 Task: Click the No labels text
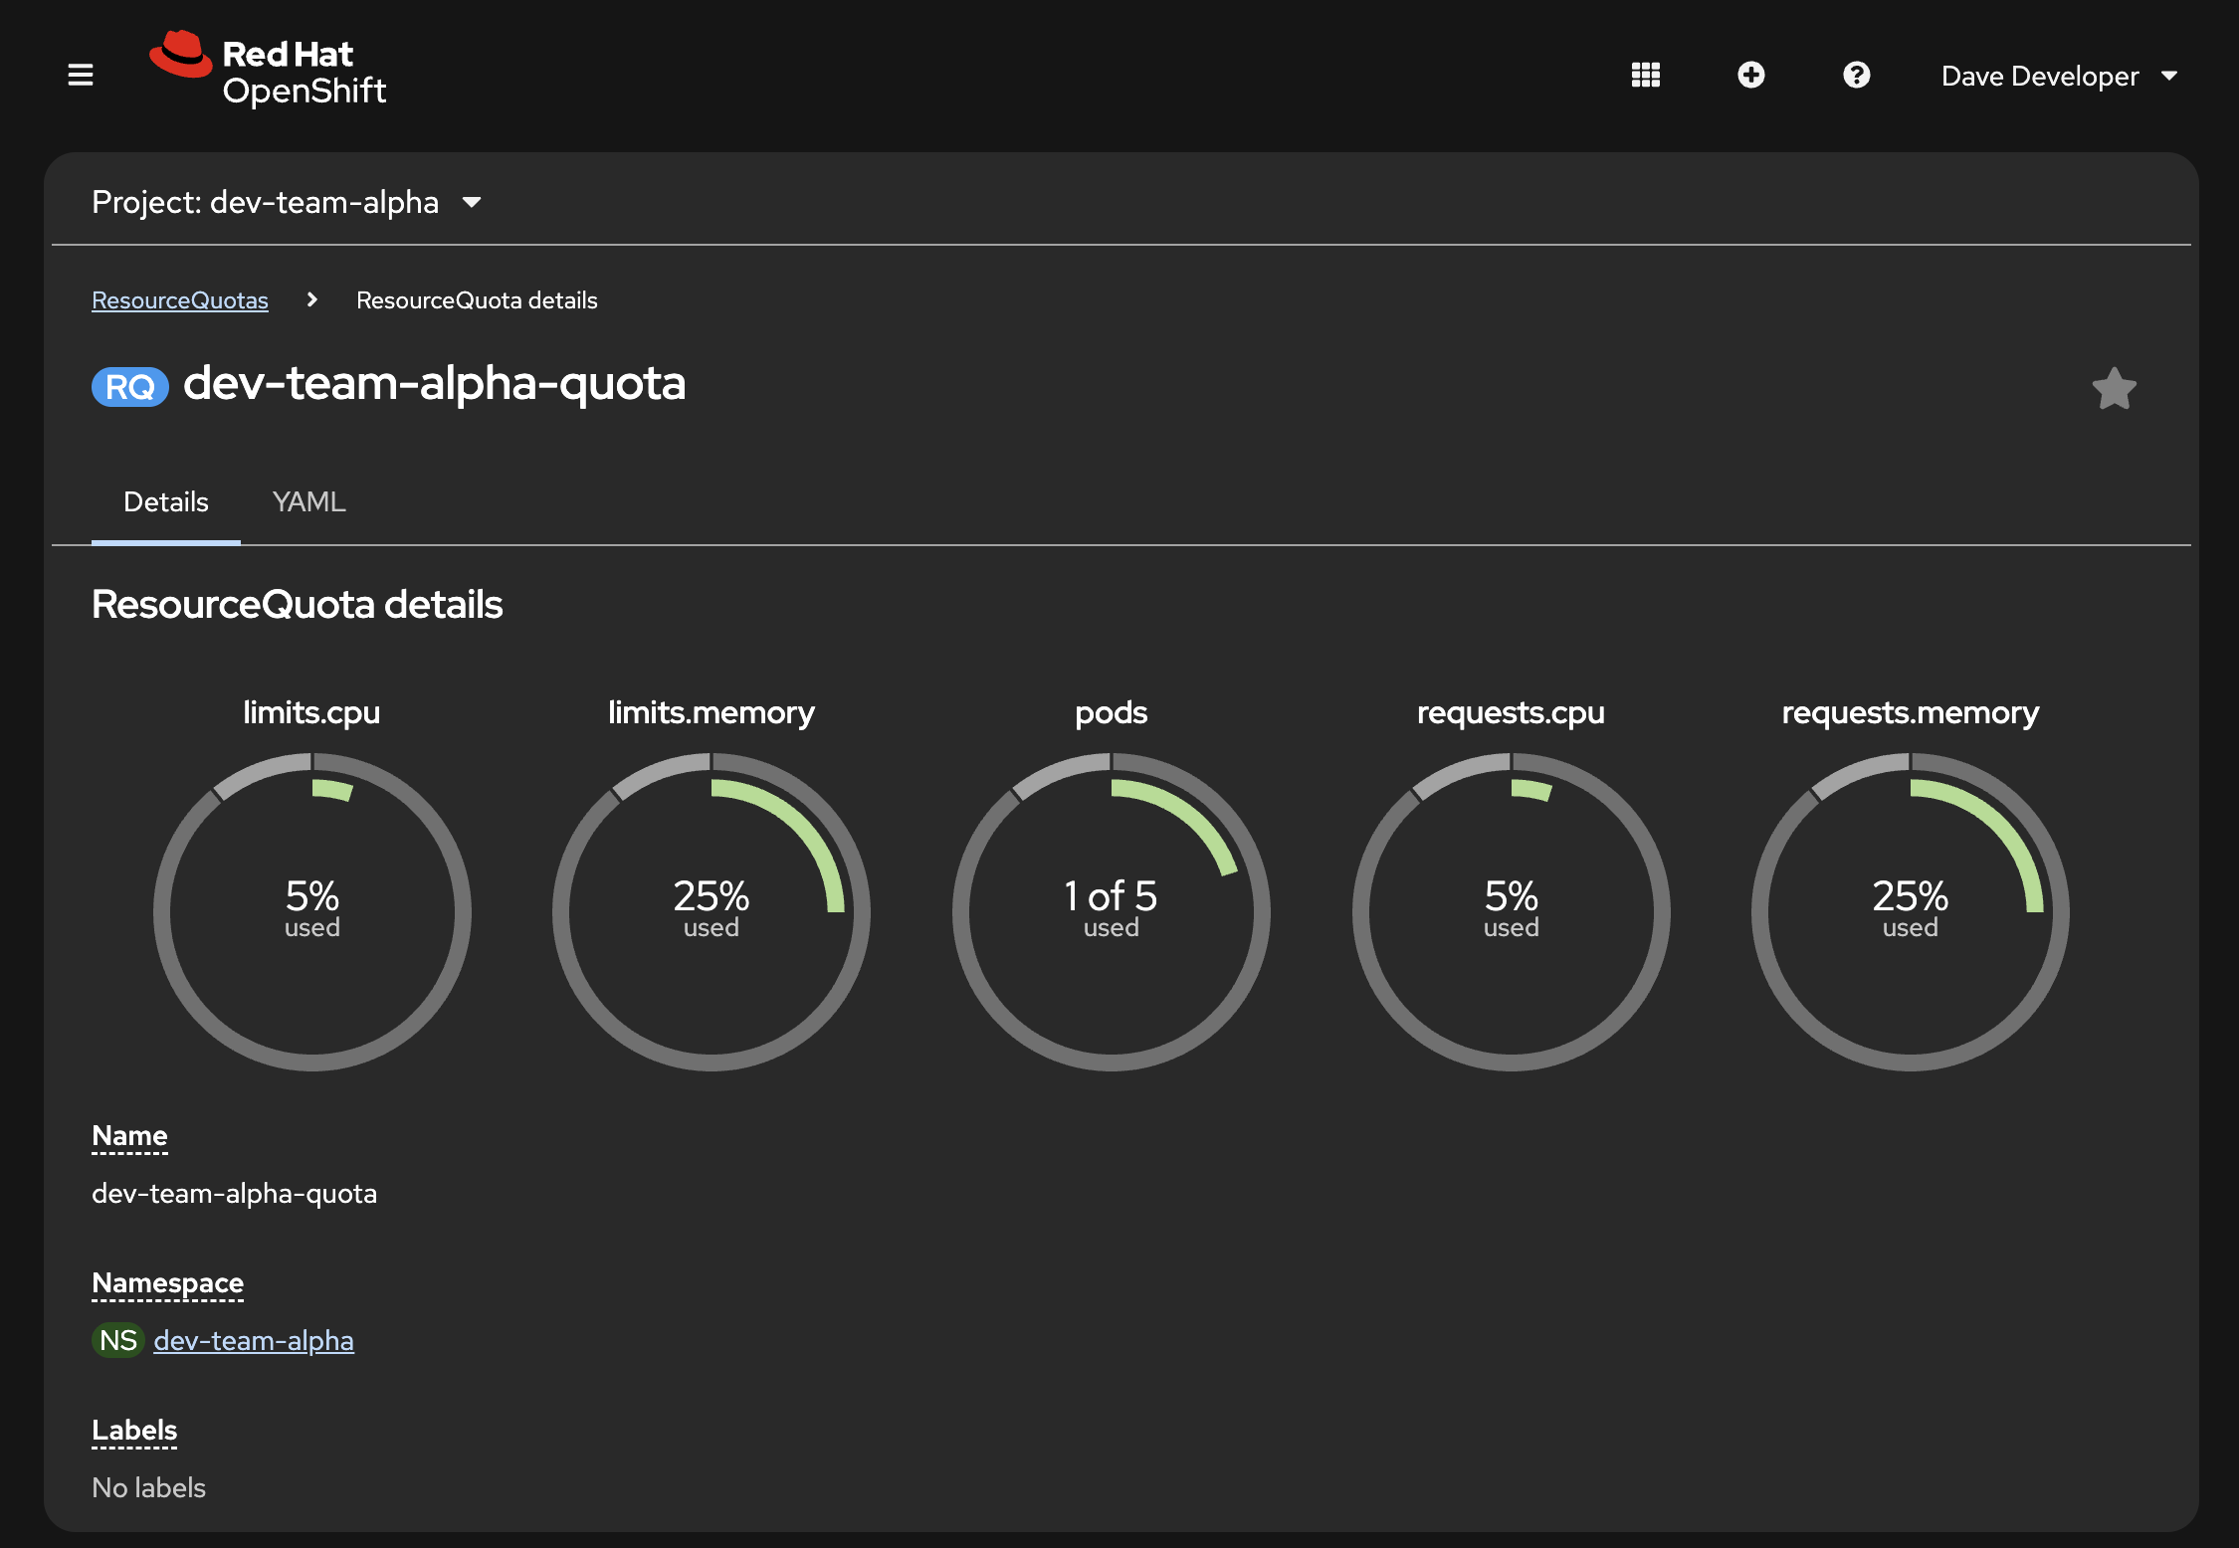tap(148, 1488)
